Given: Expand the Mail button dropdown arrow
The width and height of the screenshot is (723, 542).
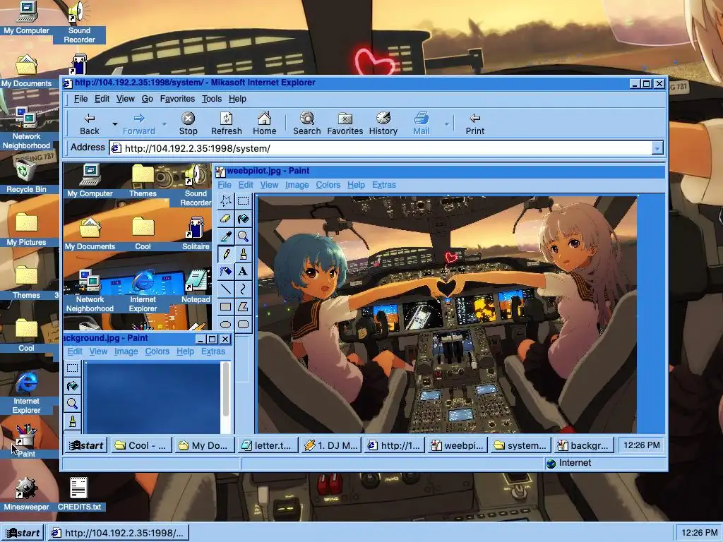Looking at the screenshot, I should coord(446,124).
